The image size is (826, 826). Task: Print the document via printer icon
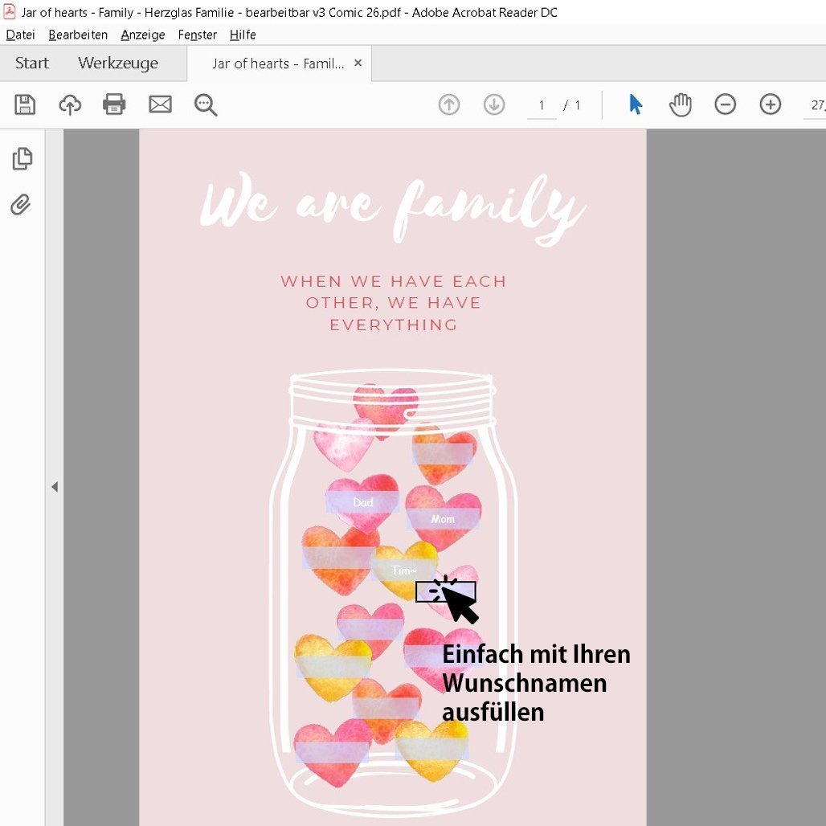[114, 104]
